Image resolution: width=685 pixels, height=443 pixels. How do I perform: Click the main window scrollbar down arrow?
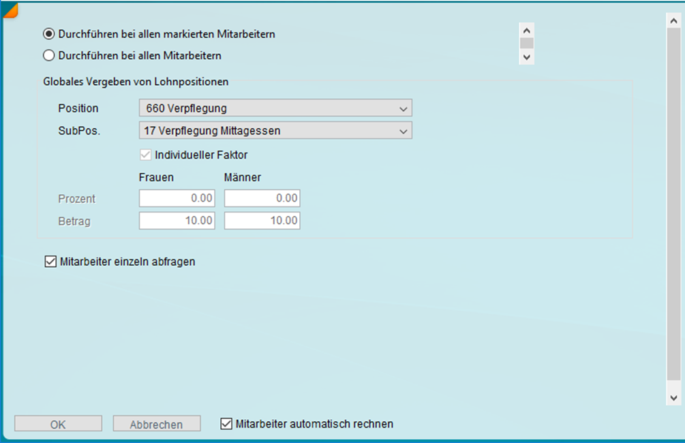click(673, 397)
